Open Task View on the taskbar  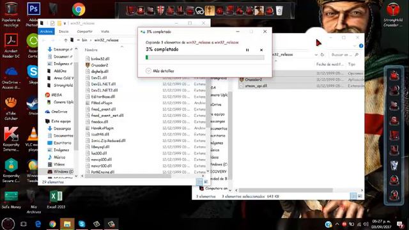point(24,224)
